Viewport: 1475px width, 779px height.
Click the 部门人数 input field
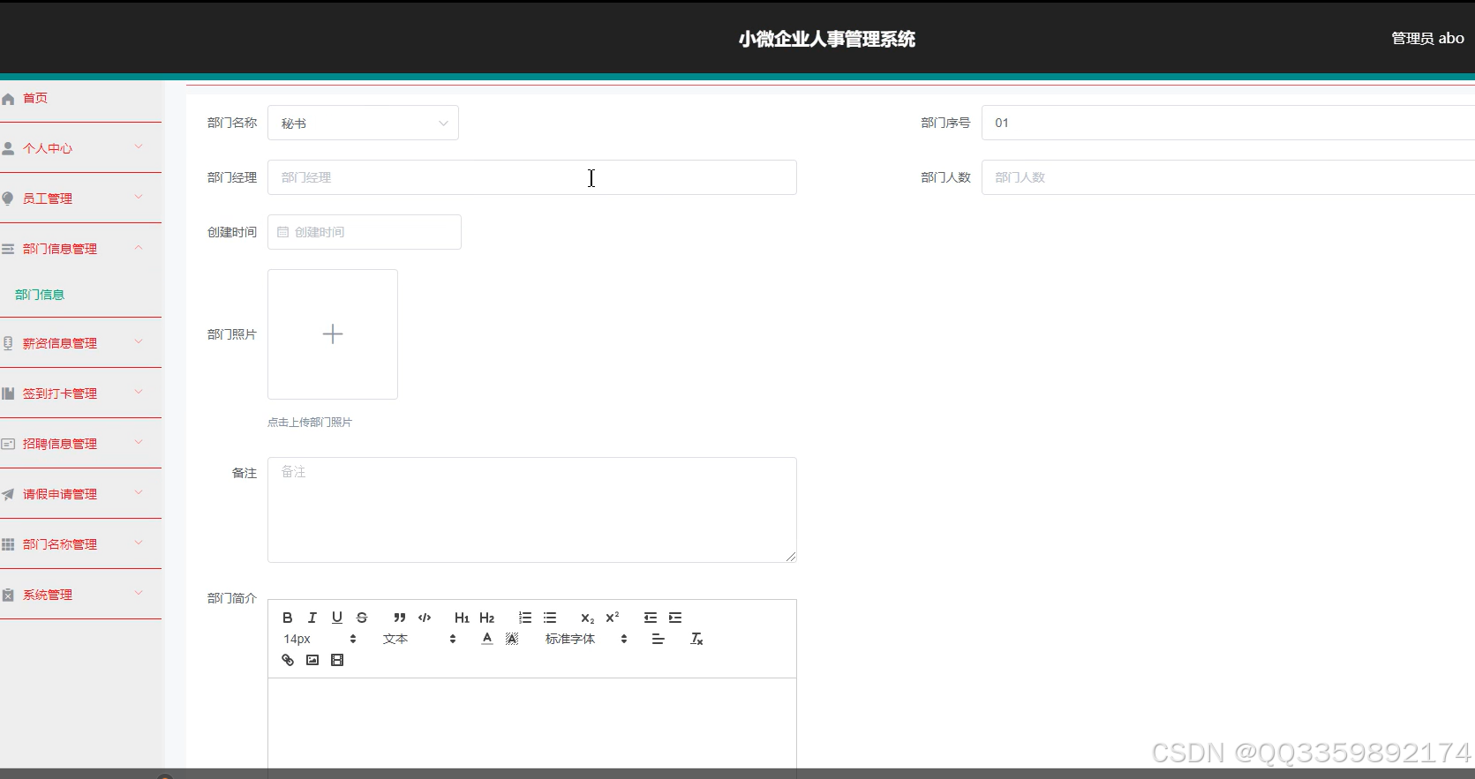[x=1228, y=177]
